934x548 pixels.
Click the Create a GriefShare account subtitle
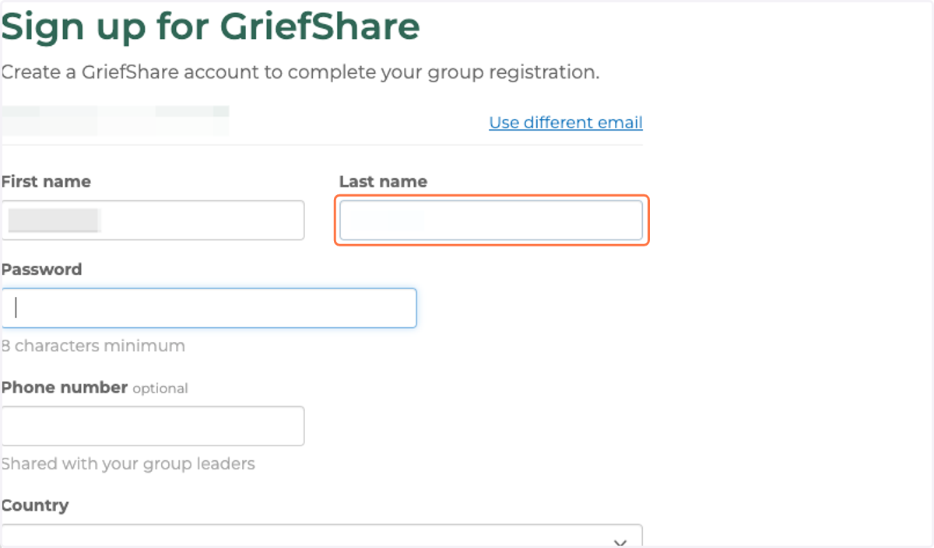[x=300, y=72]
